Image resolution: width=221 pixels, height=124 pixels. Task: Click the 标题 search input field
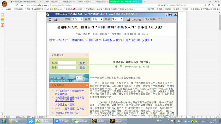pyautogui.click(x=67, y=63)
